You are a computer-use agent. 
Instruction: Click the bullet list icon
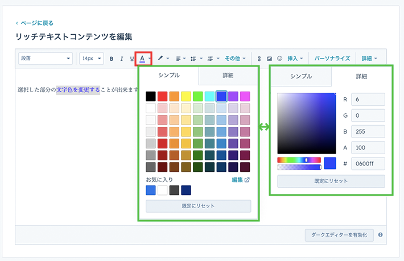tap(193, 59)
